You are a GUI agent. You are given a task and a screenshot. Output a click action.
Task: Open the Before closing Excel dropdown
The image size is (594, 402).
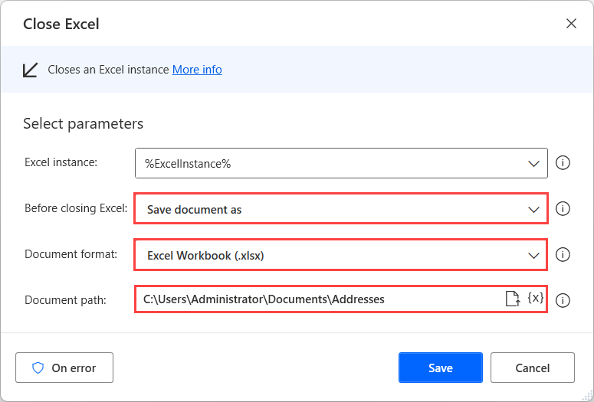pos(534,210)
